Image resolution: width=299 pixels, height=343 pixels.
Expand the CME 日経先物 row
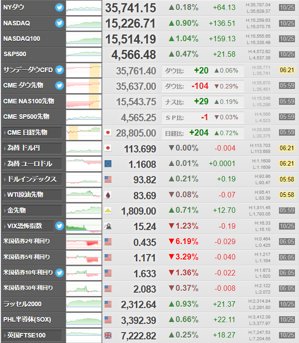tap(32, 132)
